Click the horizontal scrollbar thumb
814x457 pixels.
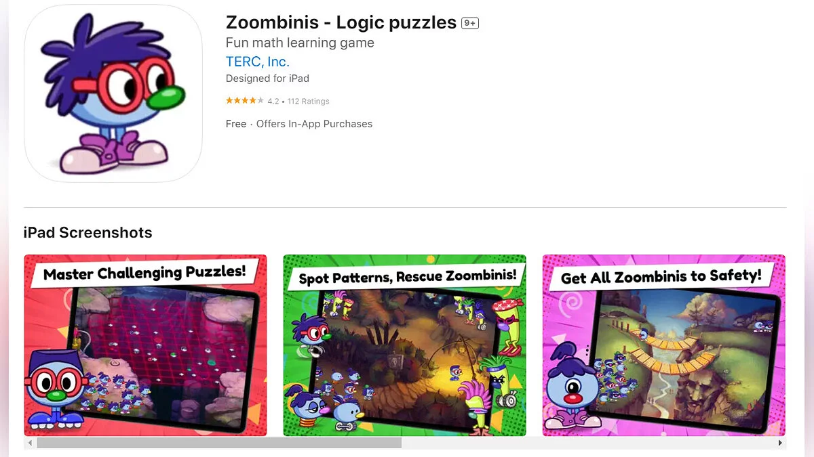point(219,443)
